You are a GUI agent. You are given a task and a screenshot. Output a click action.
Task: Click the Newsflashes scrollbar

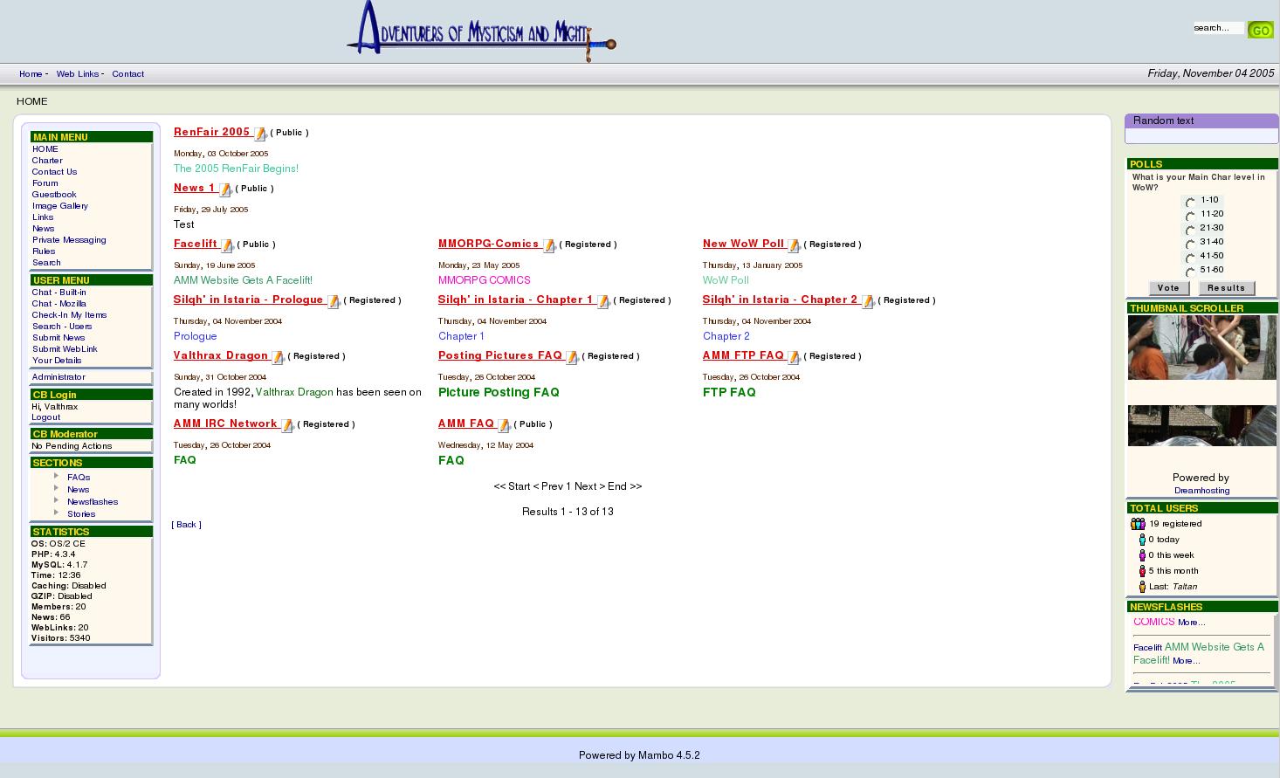(1275, 650)
